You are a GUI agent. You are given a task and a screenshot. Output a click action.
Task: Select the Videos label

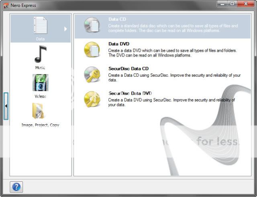pyautogui.click(x=40, y=96)
